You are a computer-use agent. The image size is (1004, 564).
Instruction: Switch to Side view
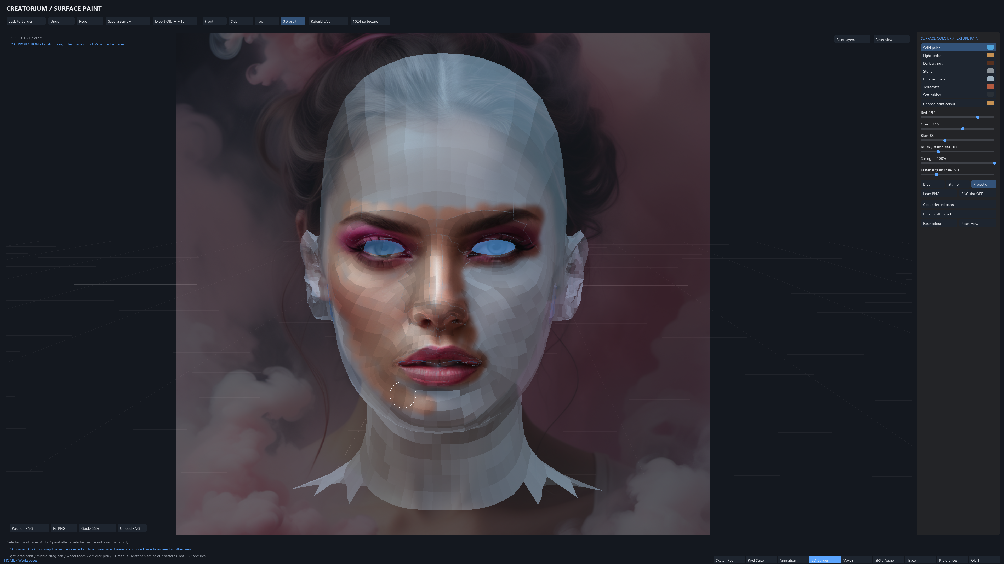point(241,21)
